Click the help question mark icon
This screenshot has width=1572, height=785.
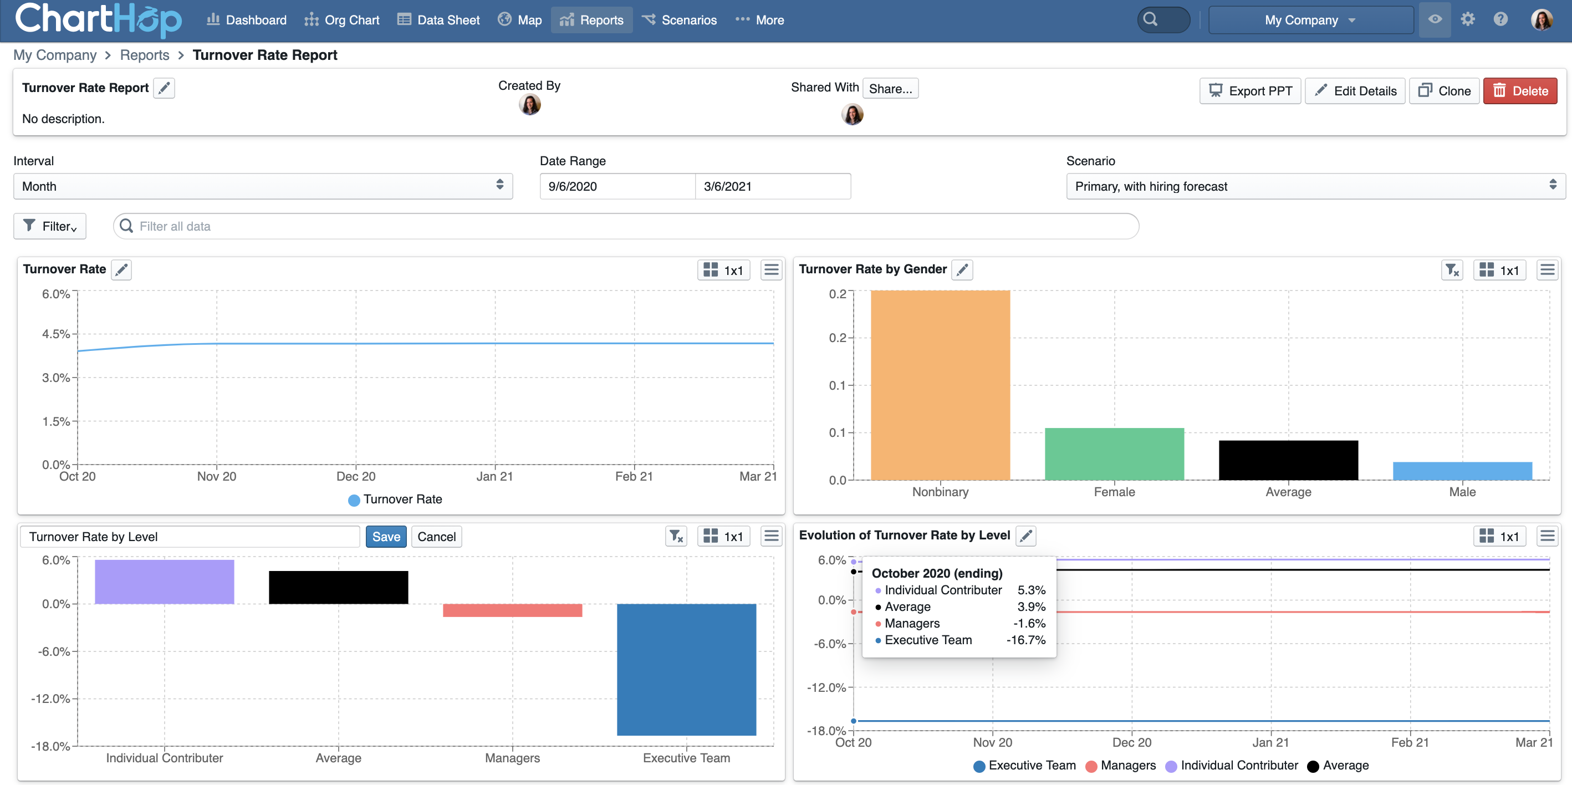coord(1500,19)
